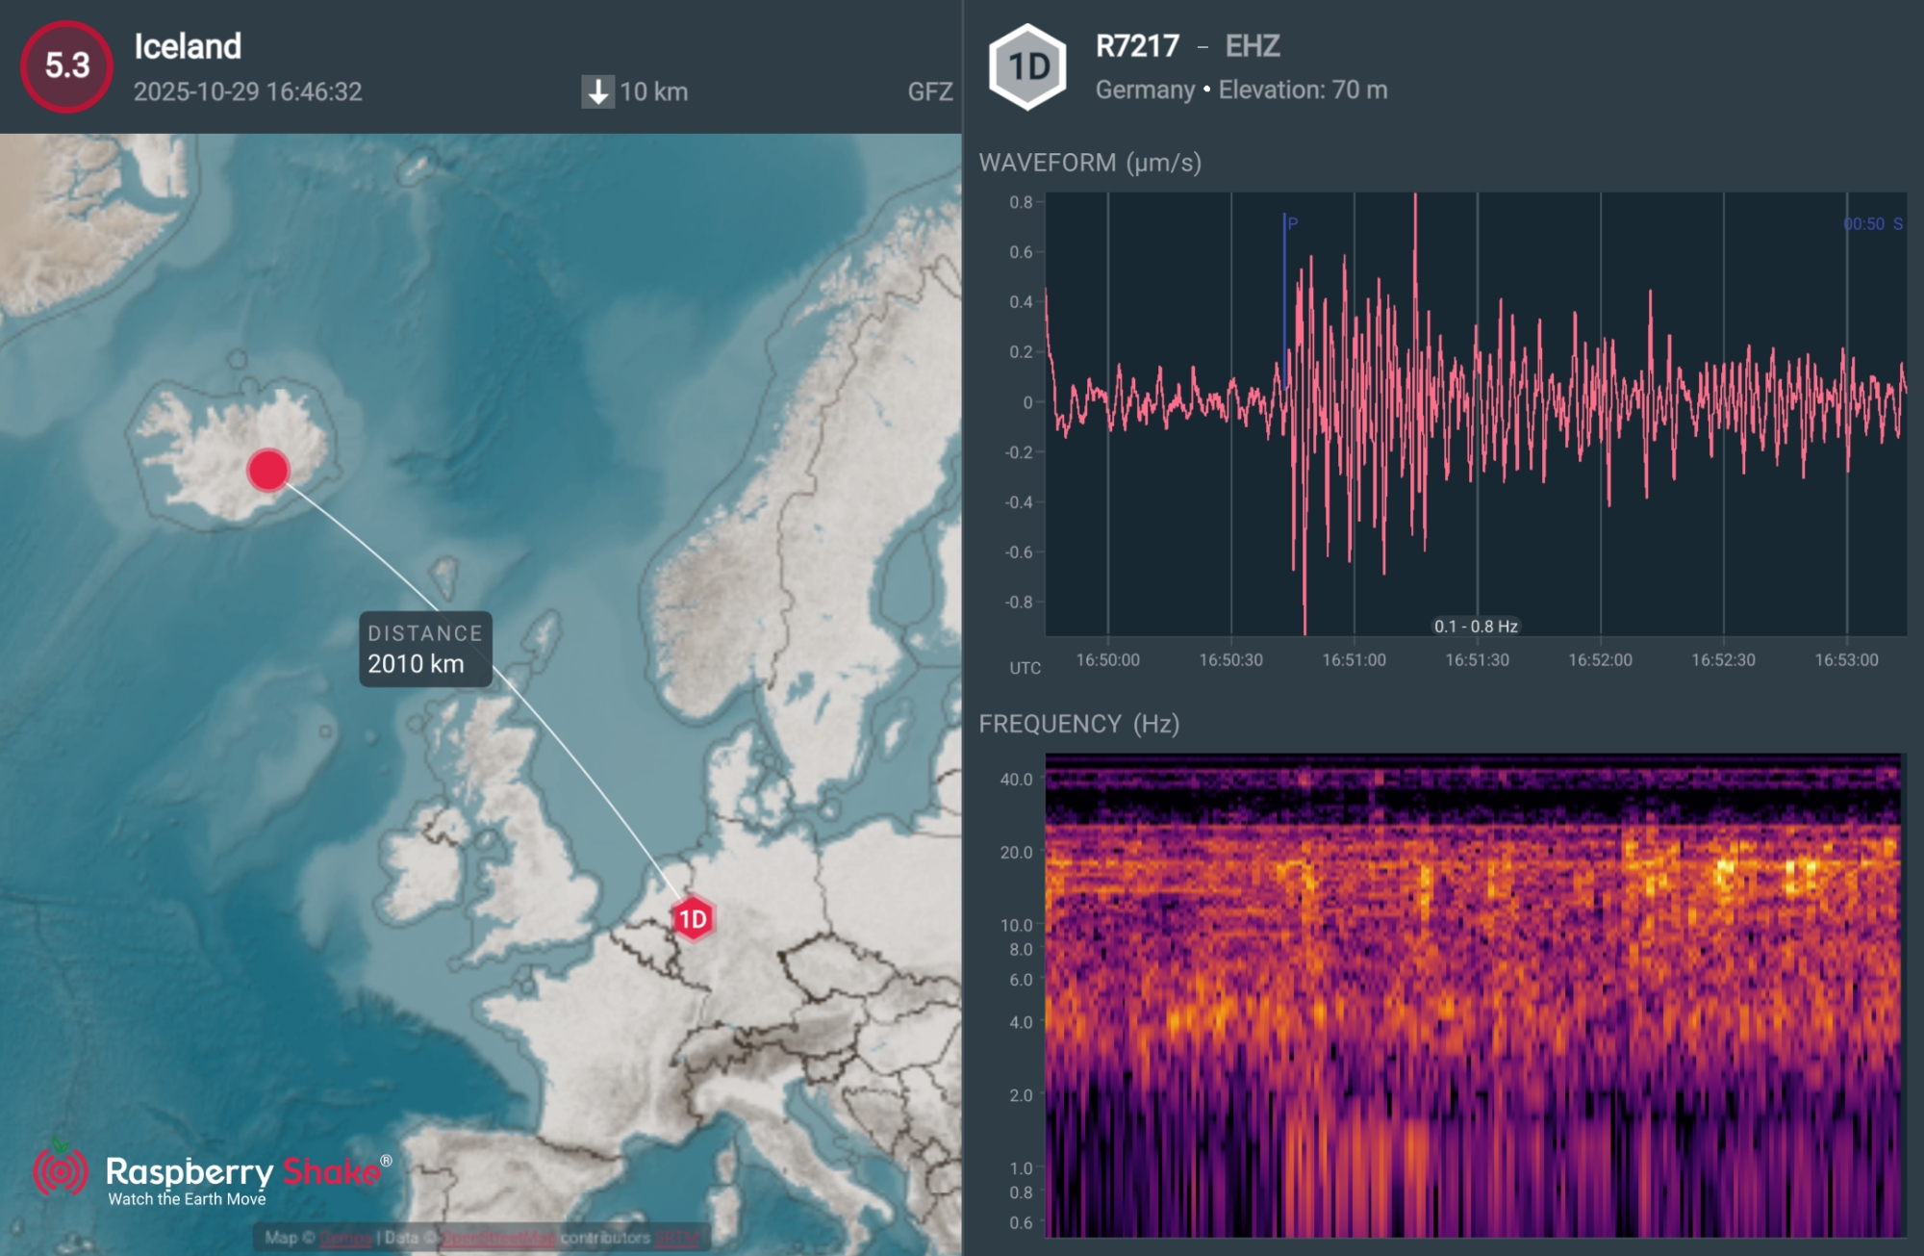Select the 1D station marker on map
The image size is (1924, 1256).
(x=693, y=919)
